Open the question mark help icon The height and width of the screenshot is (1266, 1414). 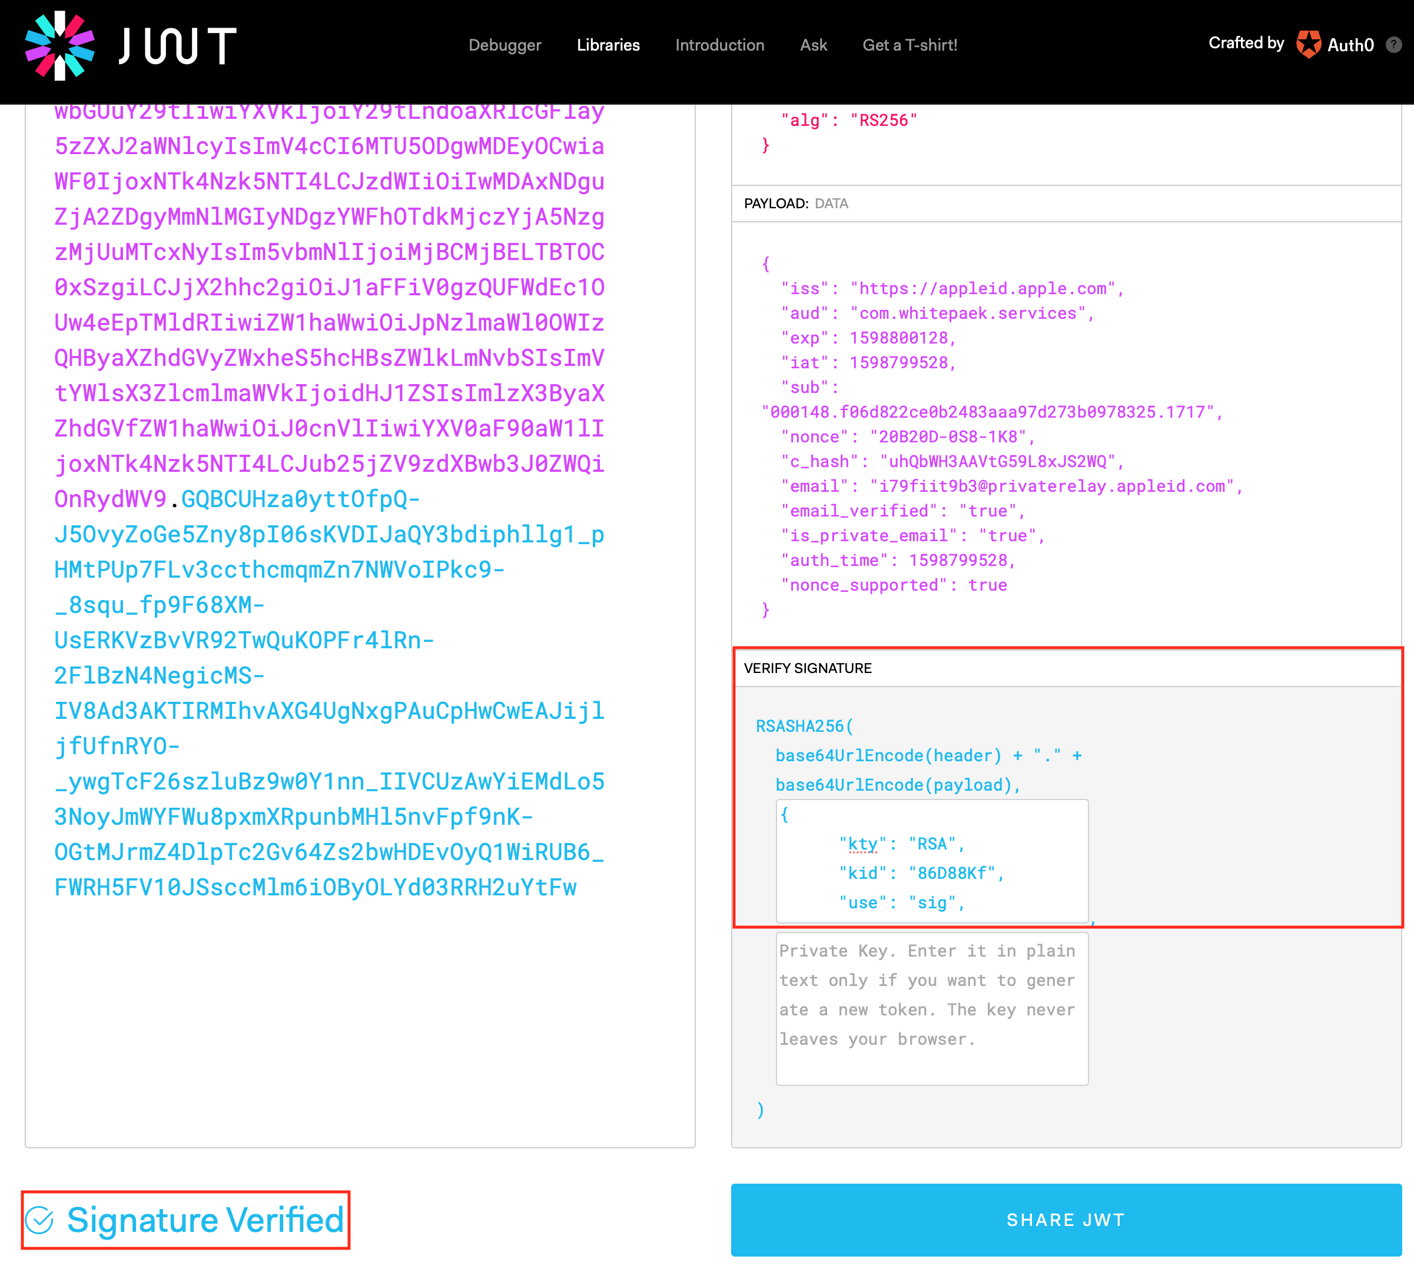(x=1394, y=45)
